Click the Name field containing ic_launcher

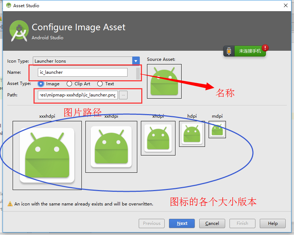pos(83,72)
